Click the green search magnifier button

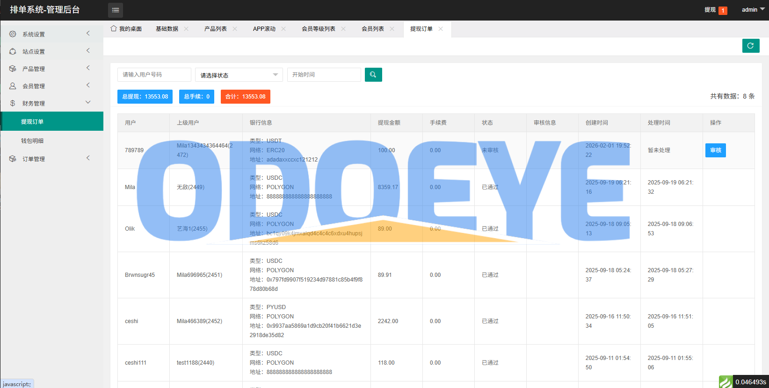[x=373, y=75]
